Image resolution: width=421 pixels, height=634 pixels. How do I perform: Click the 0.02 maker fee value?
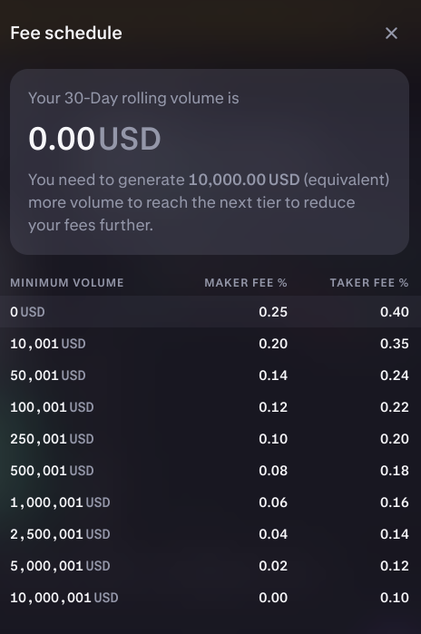[x=273, y=566]
